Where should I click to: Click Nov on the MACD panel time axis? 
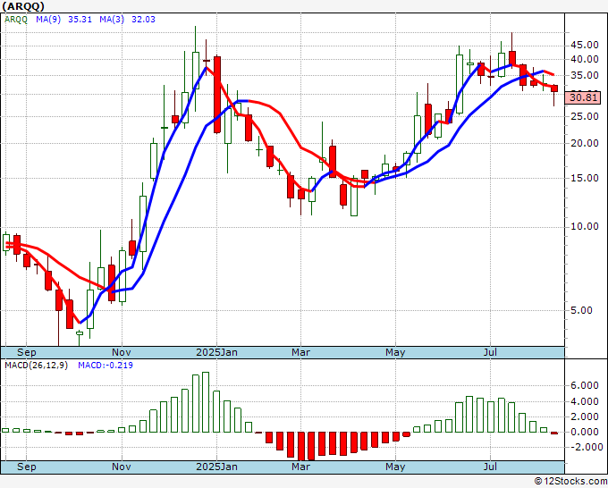click(122, 467)
